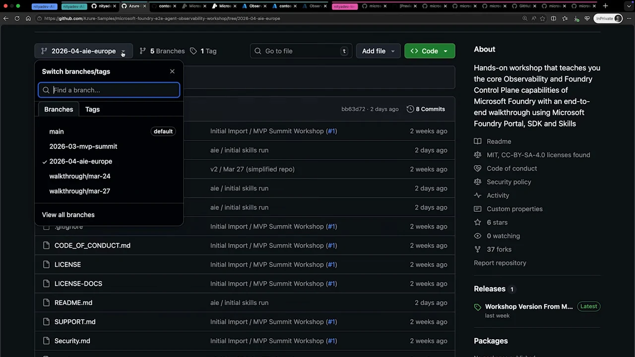Open the LICENSE file

67,264
